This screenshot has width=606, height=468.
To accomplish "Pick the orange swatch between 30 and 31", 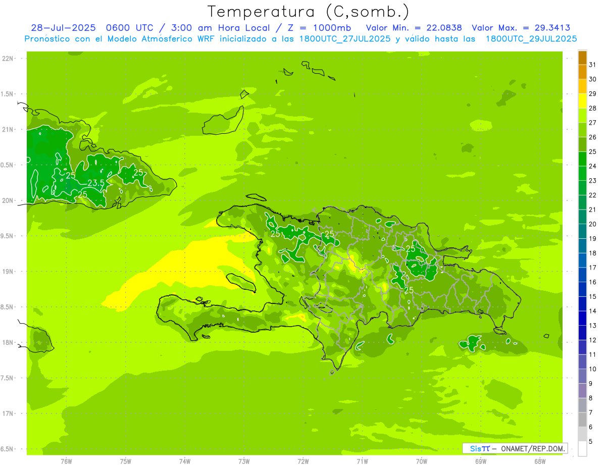I will coord(582,72).
